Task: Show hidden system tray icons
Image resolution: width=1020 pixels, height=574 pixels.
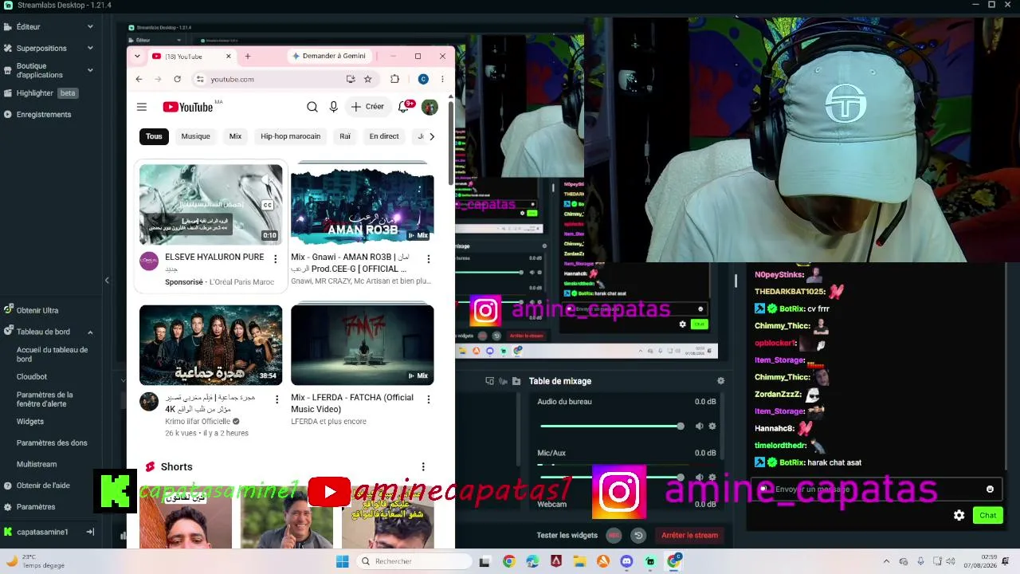Action: point(886,561)
